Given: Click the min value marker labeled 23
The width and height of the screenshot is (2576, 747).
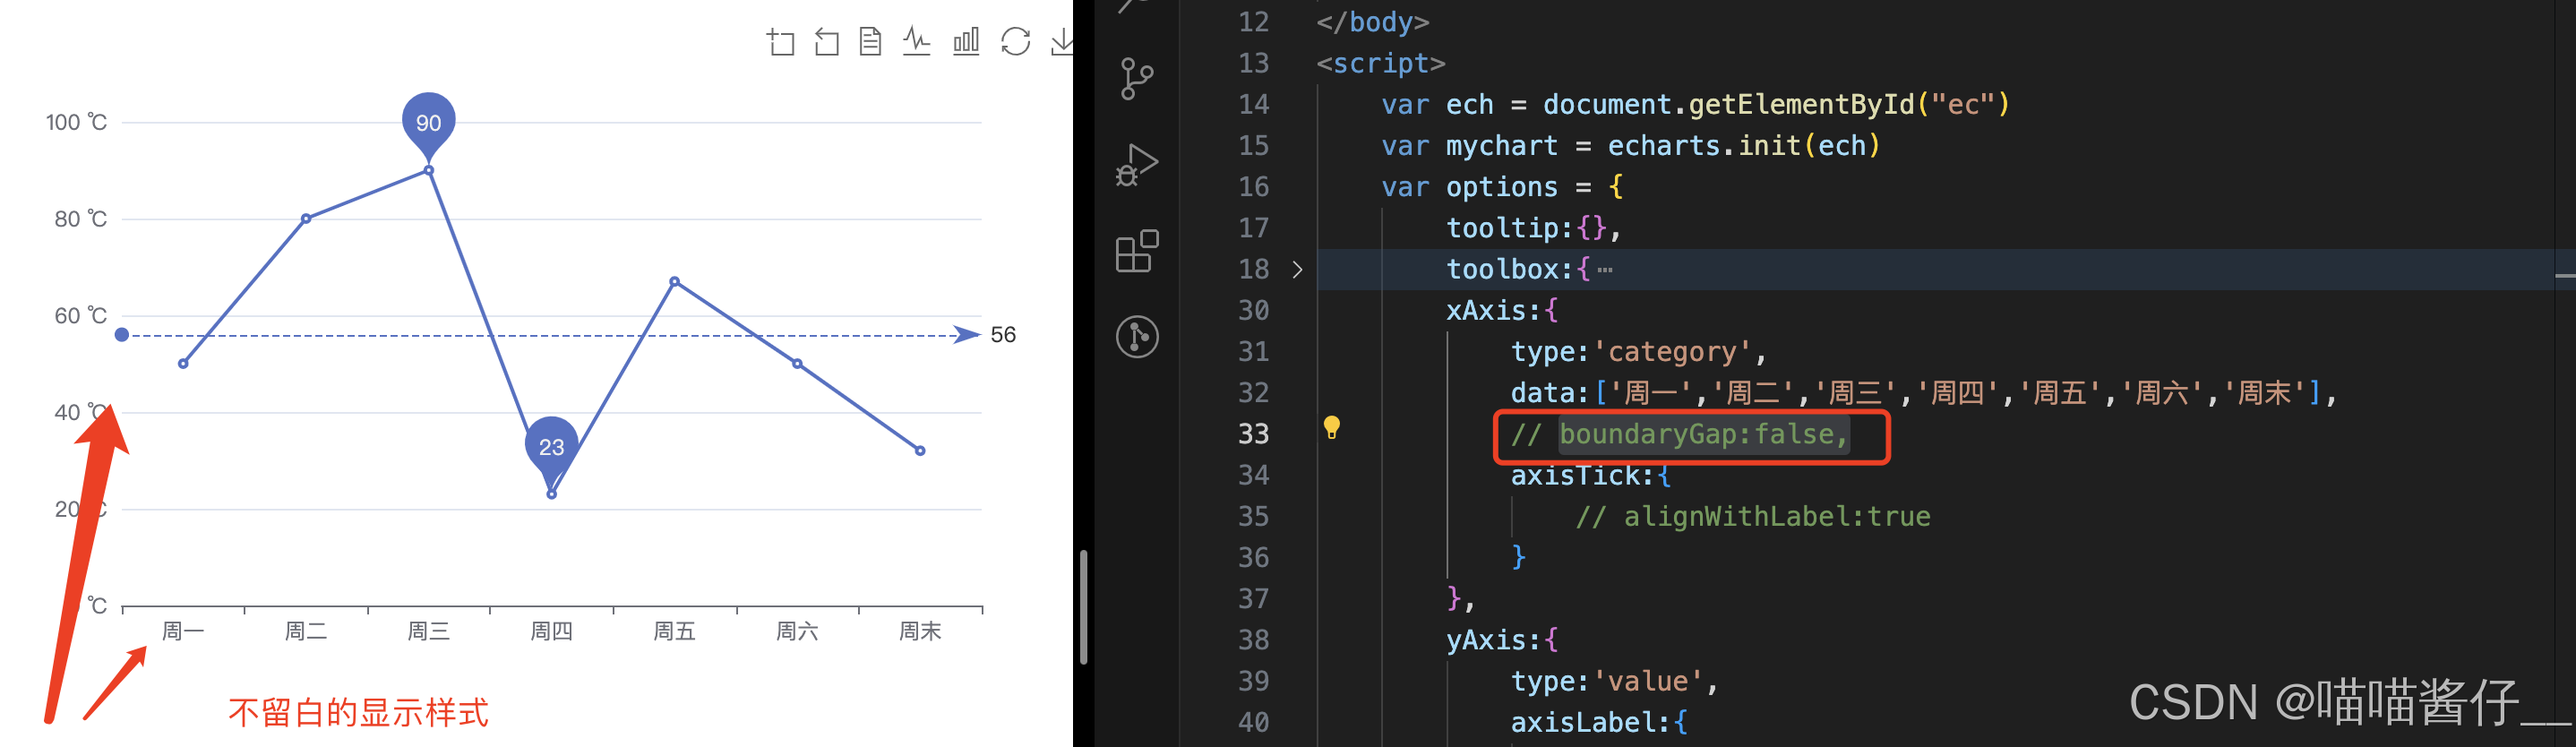Looking at the screenshot, I should pyautogui.click(x=551, y=446).
